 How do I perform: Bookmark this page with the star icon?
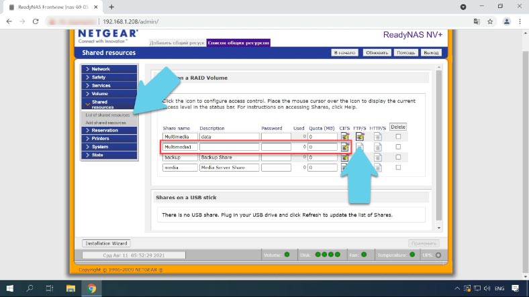click(490, 21)
